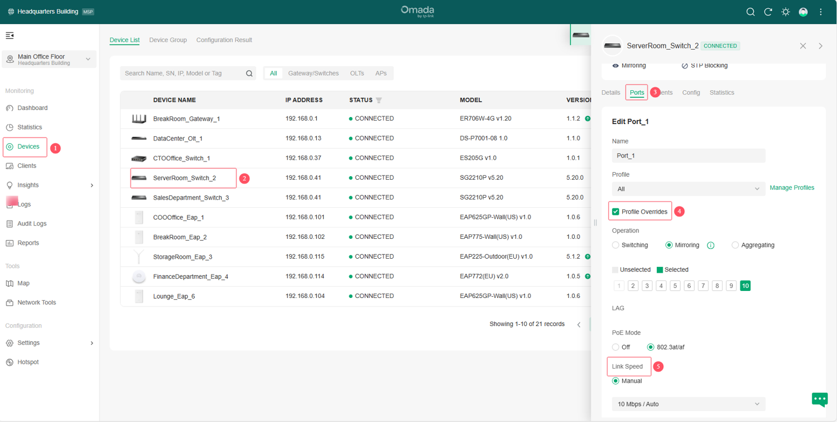Image resolution: width=837 pixels, height=422 pixels.
Task: Open the Statistics tab in device panel
Action: pos(722,92)
